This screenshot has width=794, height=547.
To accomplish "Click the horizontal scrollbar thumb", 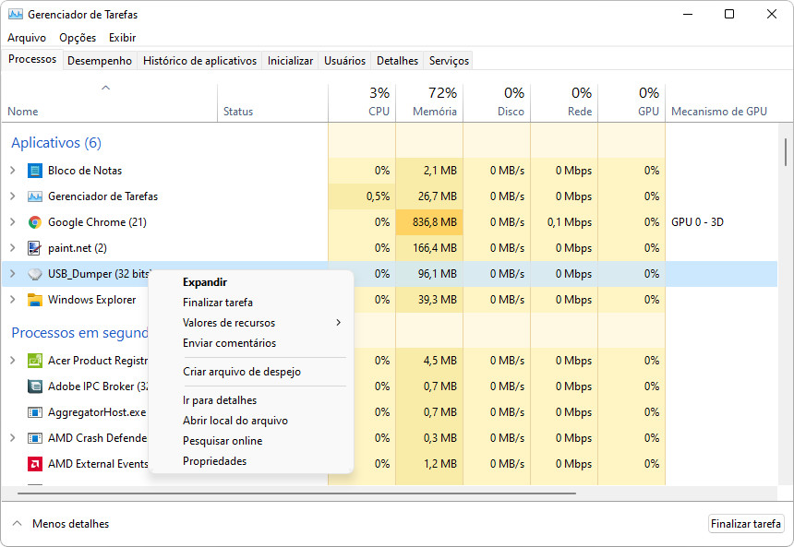I will (x=296, y=493).
